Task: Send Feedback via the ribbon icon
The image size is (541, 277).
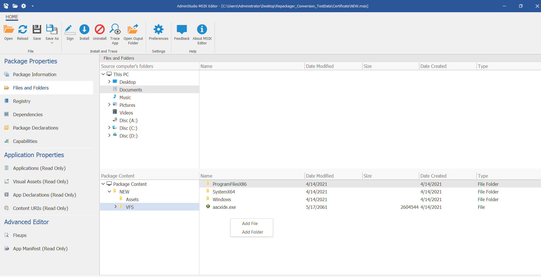Action: point(181,32)
